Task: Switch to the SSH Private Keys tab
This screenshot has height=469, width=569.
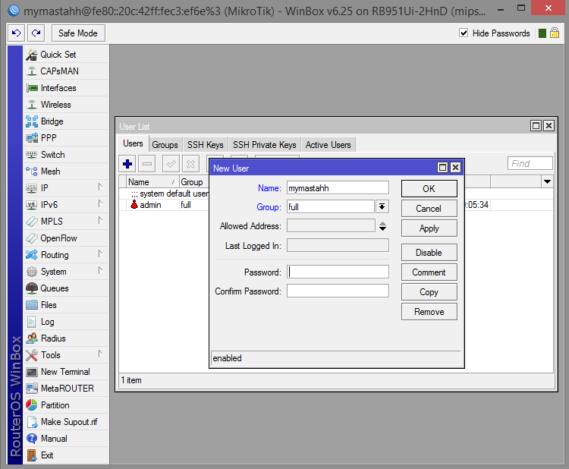Action: pyautogui.click(x=264, y=145)
